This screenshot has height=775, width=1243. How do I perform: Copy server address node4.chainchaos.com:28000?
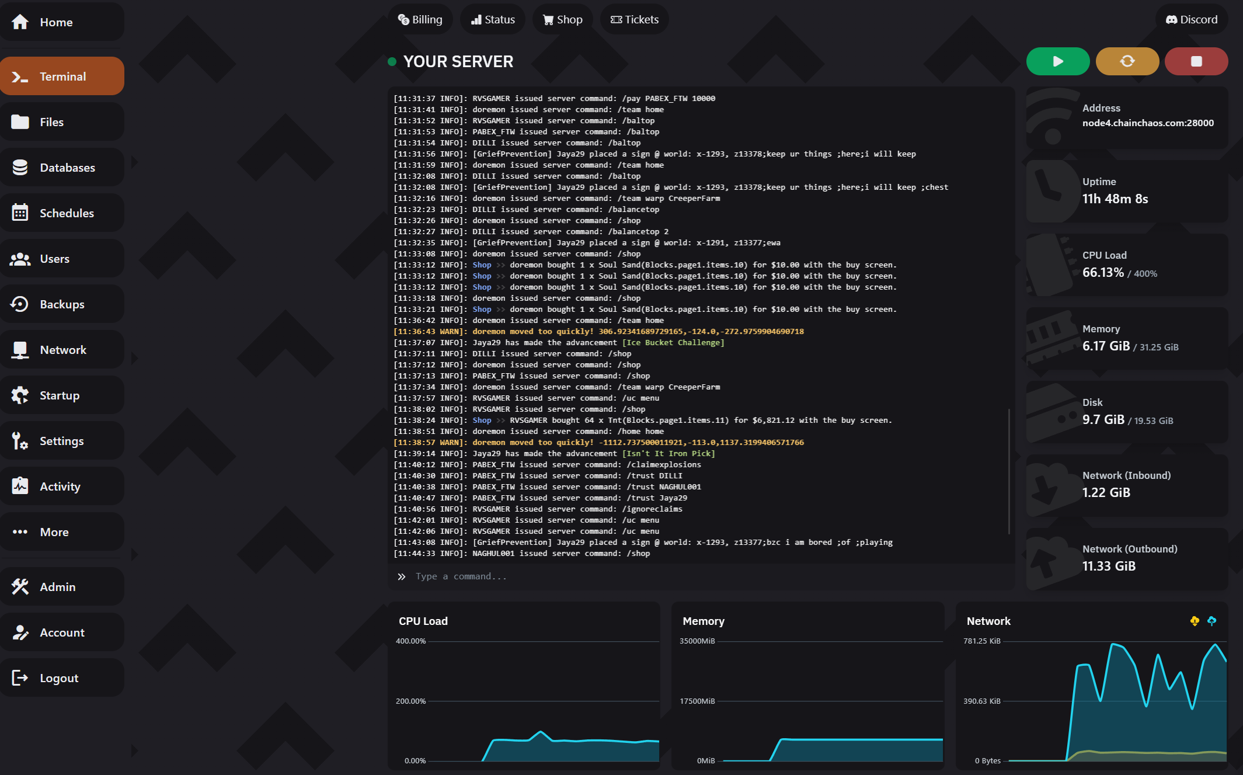coord(1147,123)
